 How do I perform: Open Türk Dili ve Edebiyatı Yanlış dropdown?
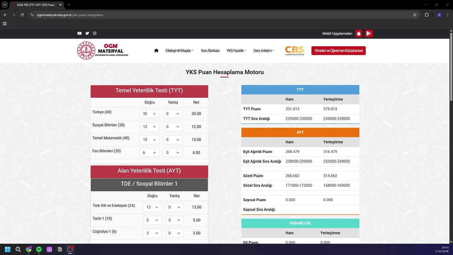tap(175, 207)
